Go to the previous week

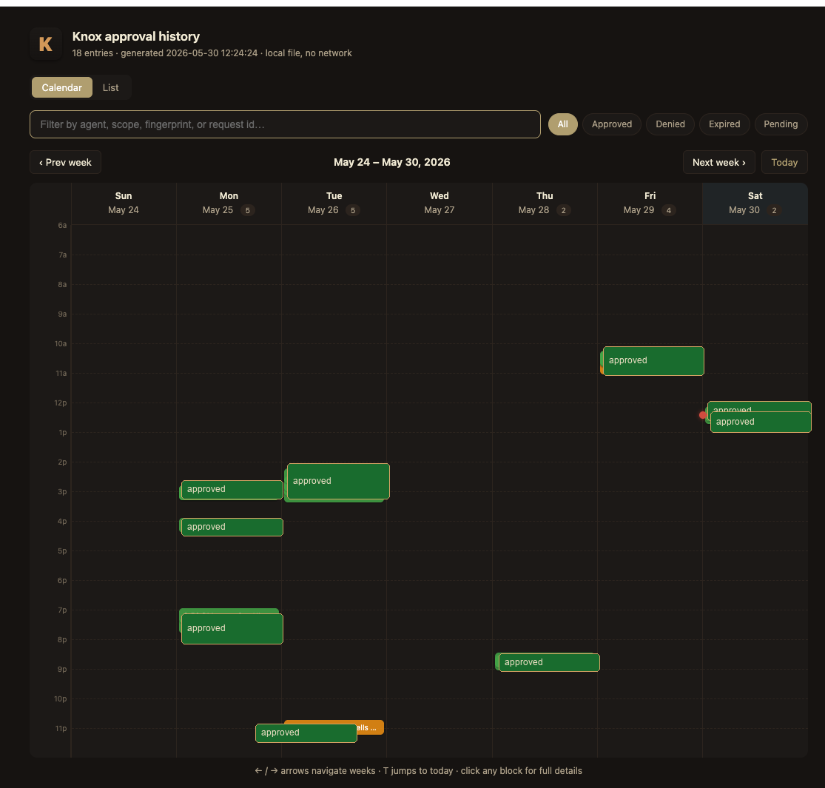pyautogui.click(x=65, y=162)
